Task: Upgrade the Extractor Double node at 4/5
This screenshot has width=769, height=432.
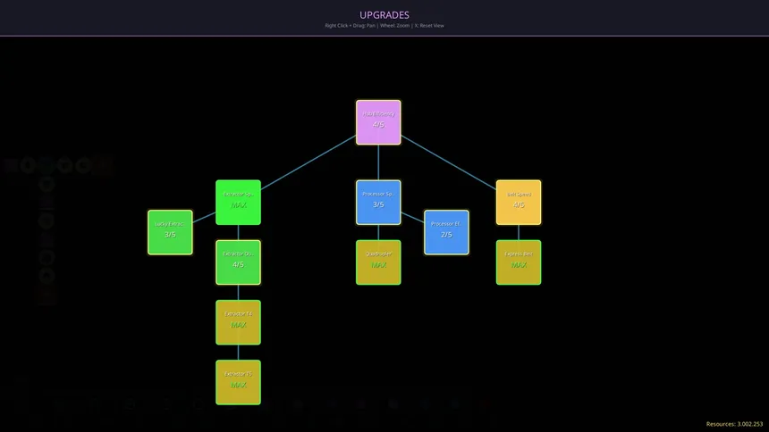Action: coord(238,262)
